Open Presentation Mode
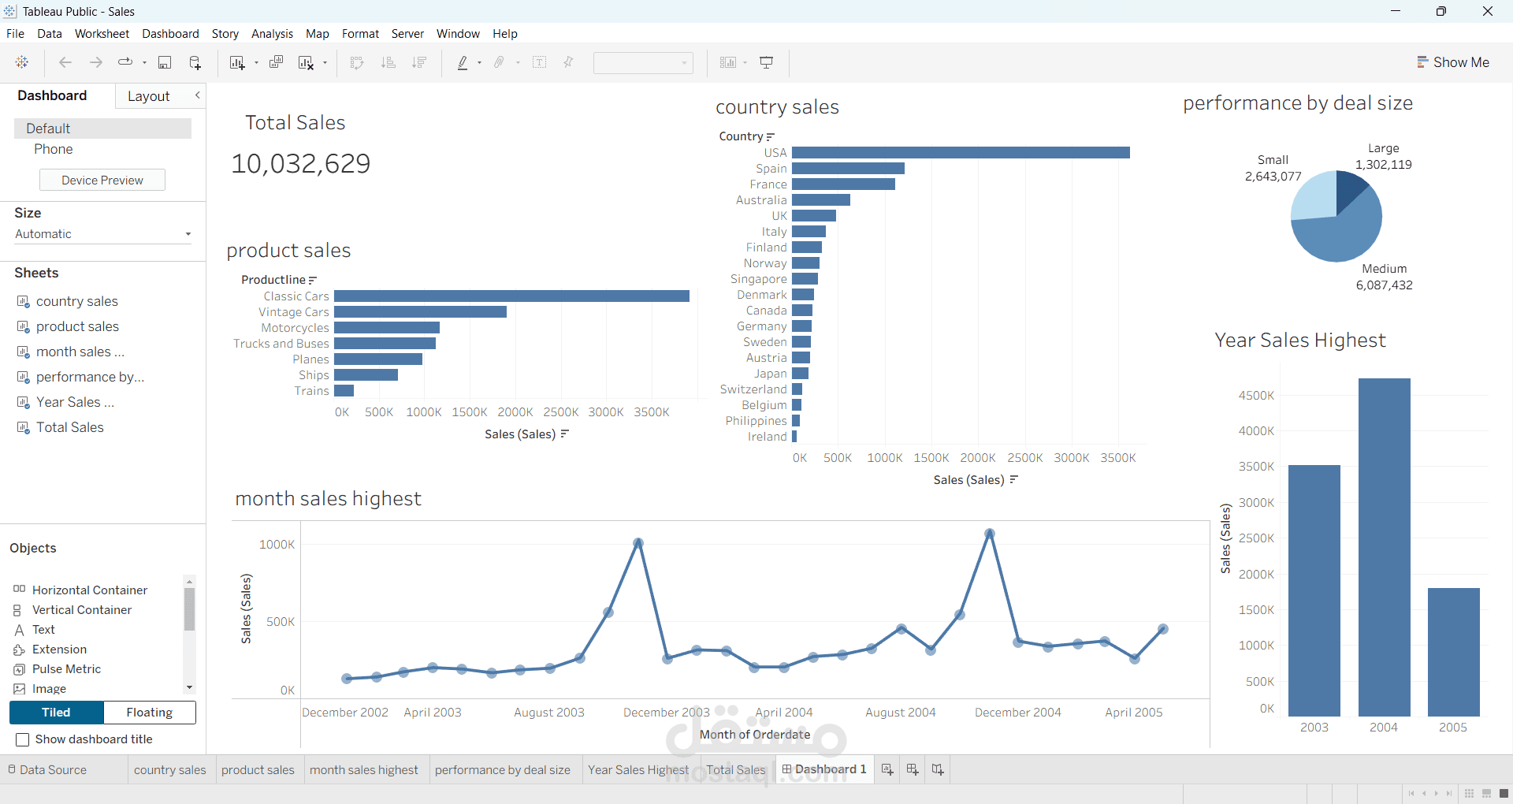This screenshot has height=804, width=1513. 766,62
